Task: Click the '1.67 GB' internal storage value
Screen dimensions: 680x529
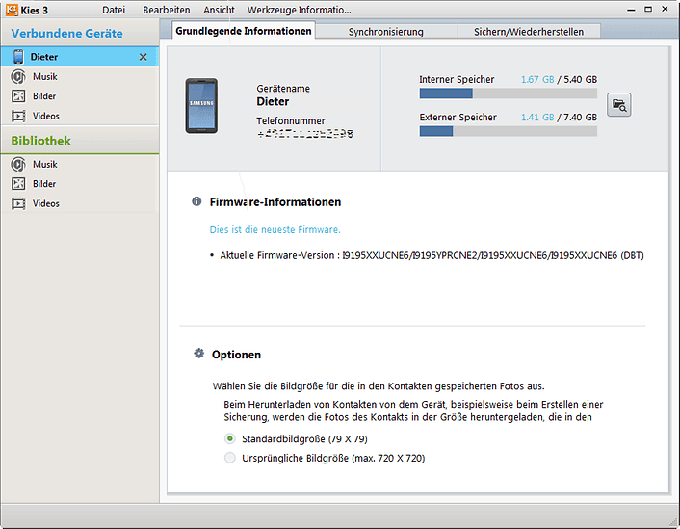Action: coord(537,79)
